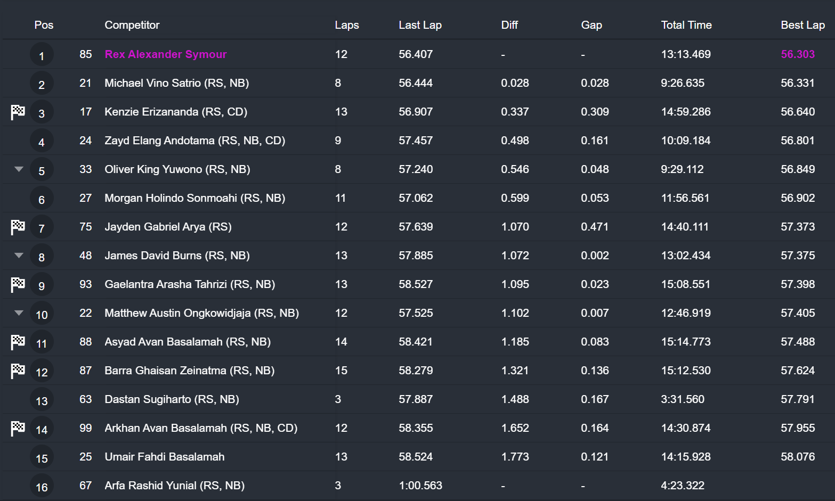Open Rex Alexander Symour competitor name
Screen dimensions: 835x501
click(165, 54)
